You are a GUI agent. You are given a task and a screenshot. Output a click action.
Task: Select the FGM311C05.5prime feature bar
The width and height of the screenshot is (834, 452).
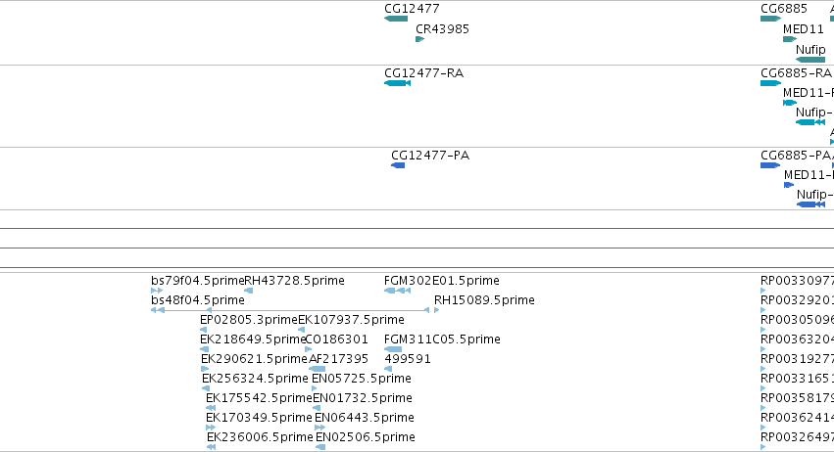click(x=393, y=349)
